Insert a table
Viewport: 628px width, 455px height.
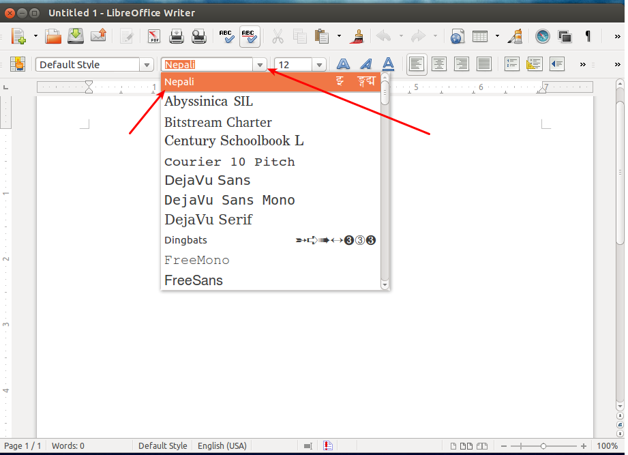pyautogui.click(x=480, y=36)
